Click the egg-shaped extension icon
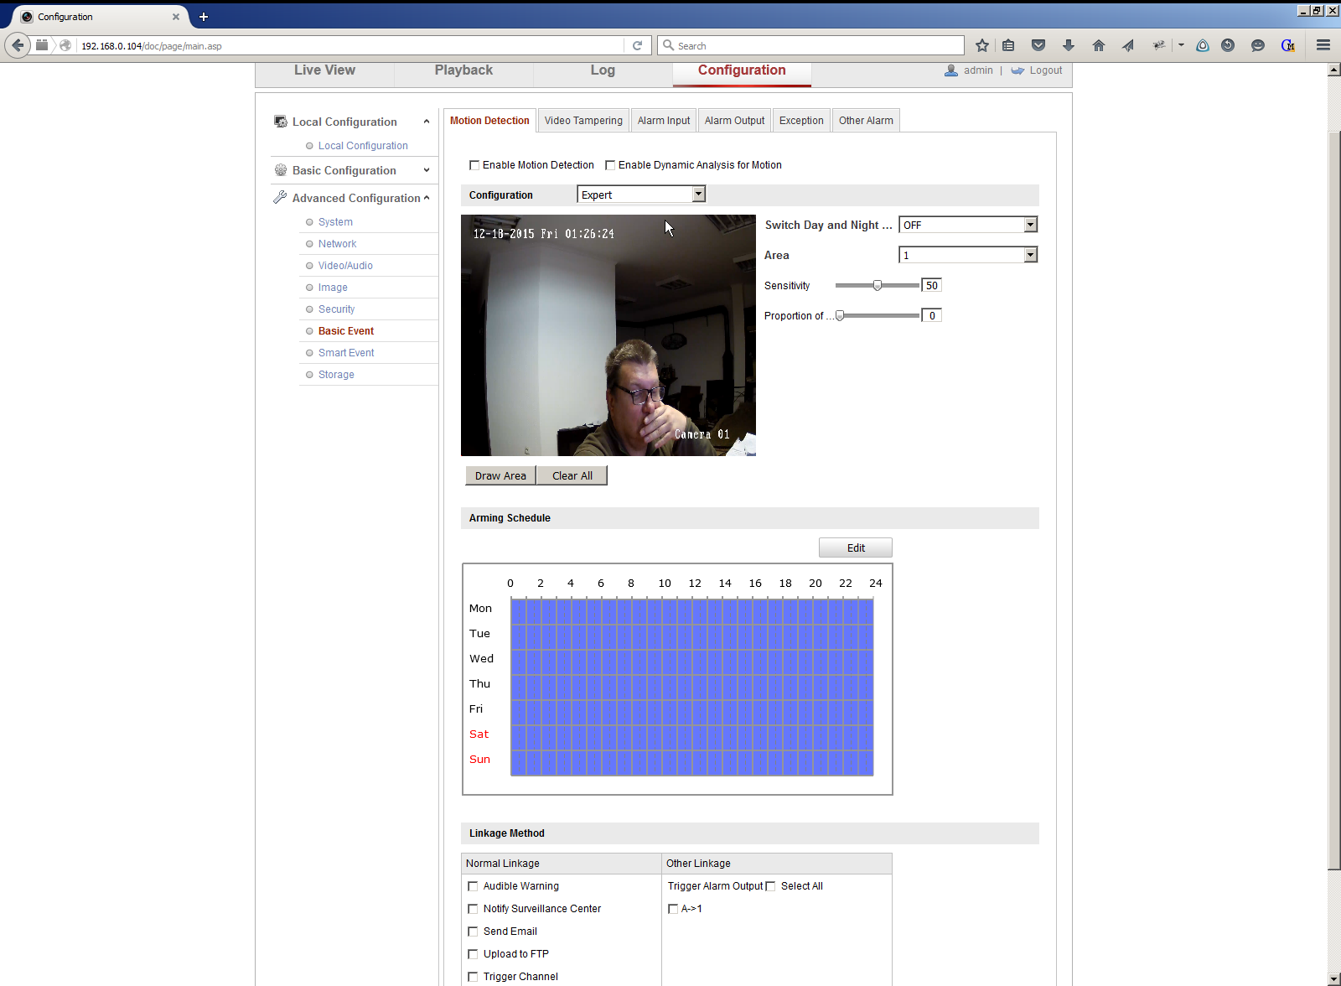Screen dimensions: 1341x986 point(1203,45)
